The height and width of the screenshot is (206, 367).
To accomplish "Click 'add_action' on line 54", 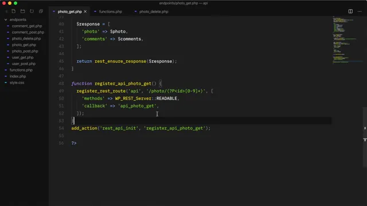I will tap(84, 128).
